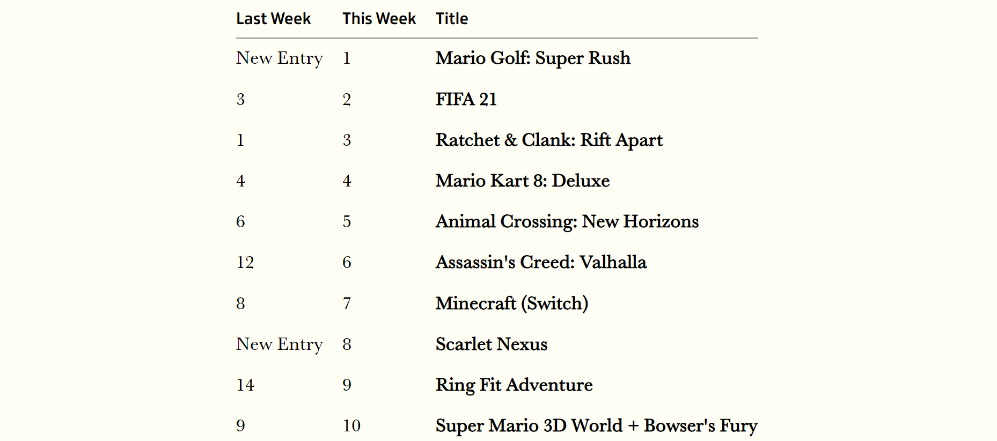Click the 'This Week' column header
This screenshot has height=441, width=997.
(379, 19)
